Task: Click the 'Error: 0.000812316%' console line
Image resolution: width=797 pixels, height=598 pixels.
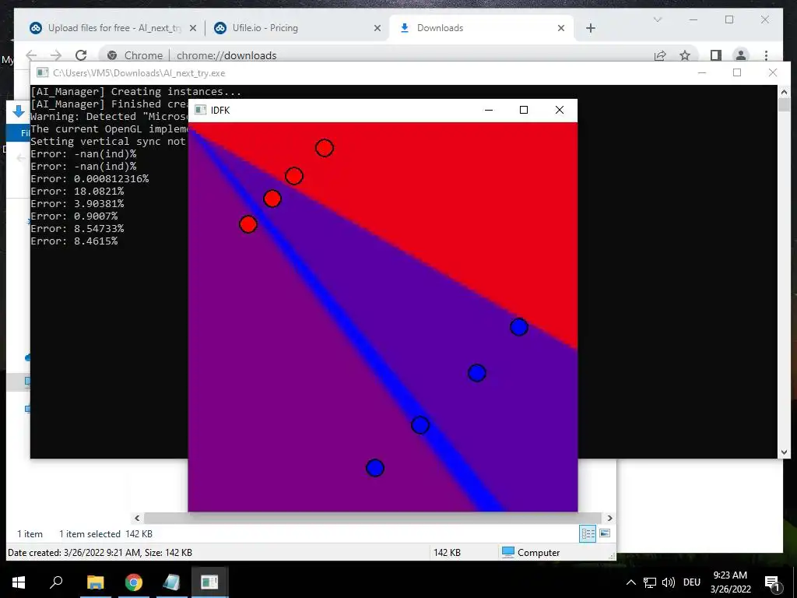Action: (90, 178)
